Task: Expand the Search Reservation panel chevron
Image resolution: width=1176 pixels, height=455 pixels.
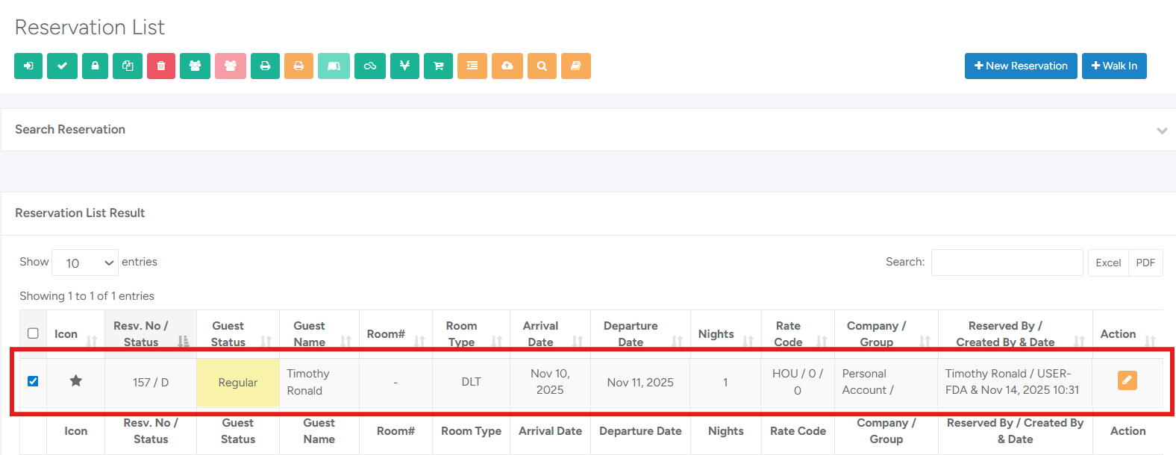Action: point(1161,131)
